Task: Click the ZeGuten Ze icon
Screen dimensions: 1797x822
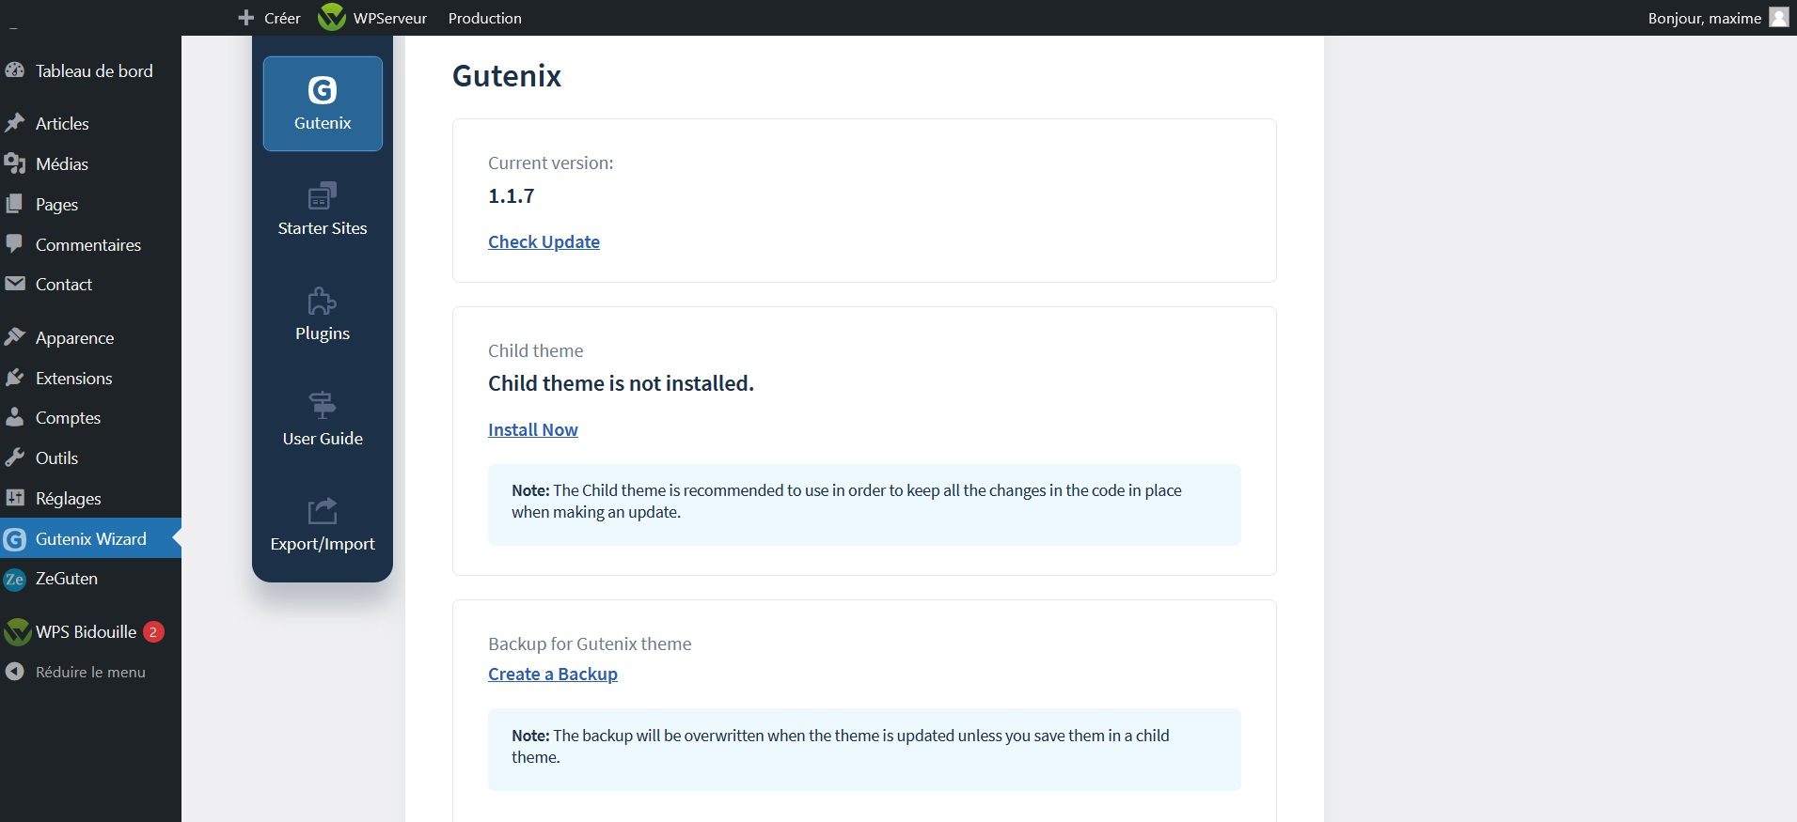Action: (x=14, y=579)
